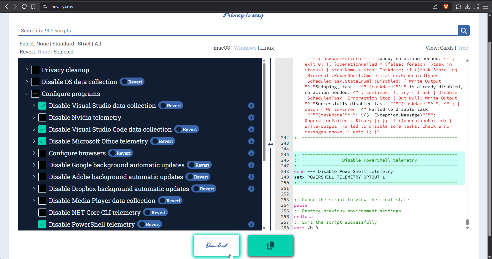Expand the Disable OS data collection category
This screenshot has height=259, width=492.
26,82
